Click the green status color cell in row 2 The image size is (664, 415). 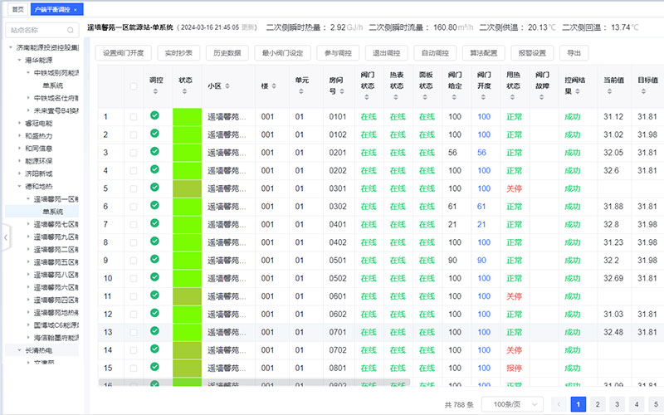point(185,134)
